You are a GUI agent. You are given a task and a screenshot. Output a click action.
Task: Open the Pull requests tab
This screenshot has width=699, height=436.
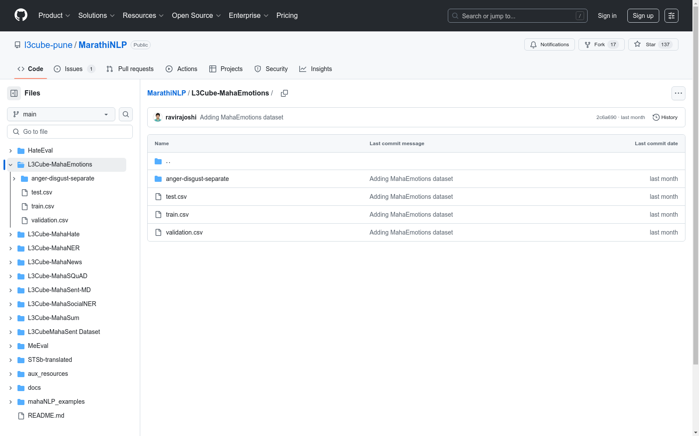tap(130, 69)
